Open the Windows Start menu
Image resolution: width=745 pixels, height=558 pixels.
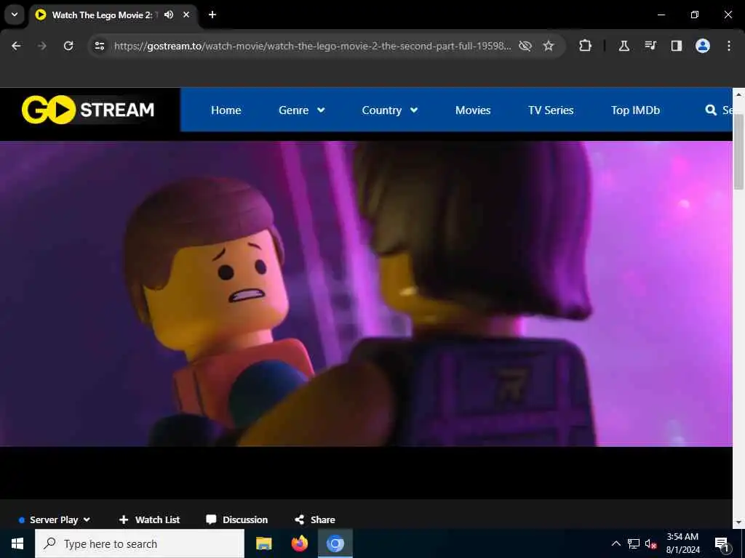pos(17,543)
